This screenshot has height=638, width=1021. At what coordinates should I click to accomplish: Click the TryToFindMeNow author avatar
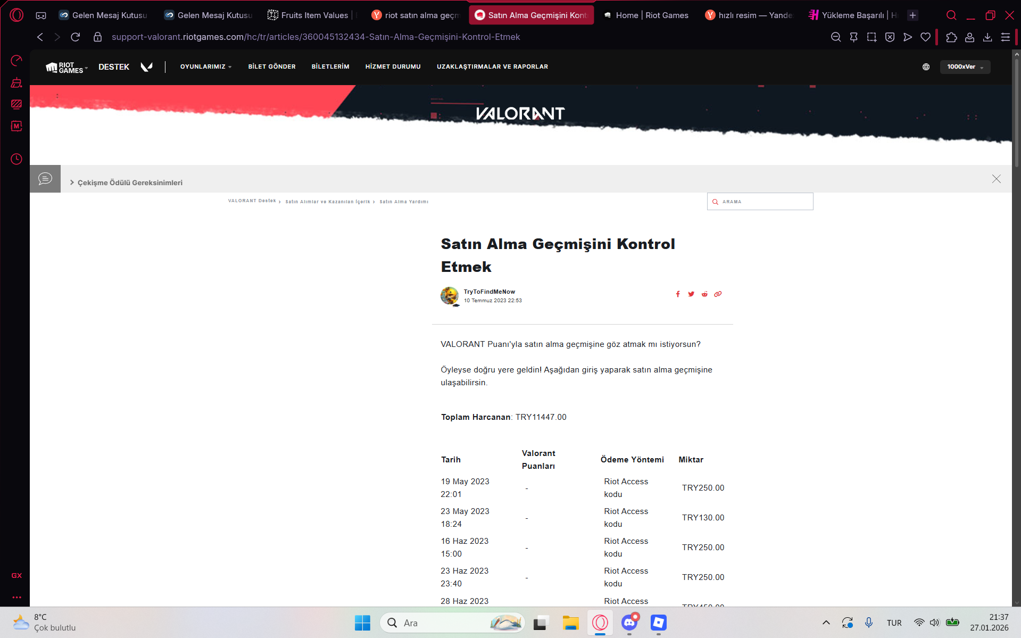click(450, 296)
